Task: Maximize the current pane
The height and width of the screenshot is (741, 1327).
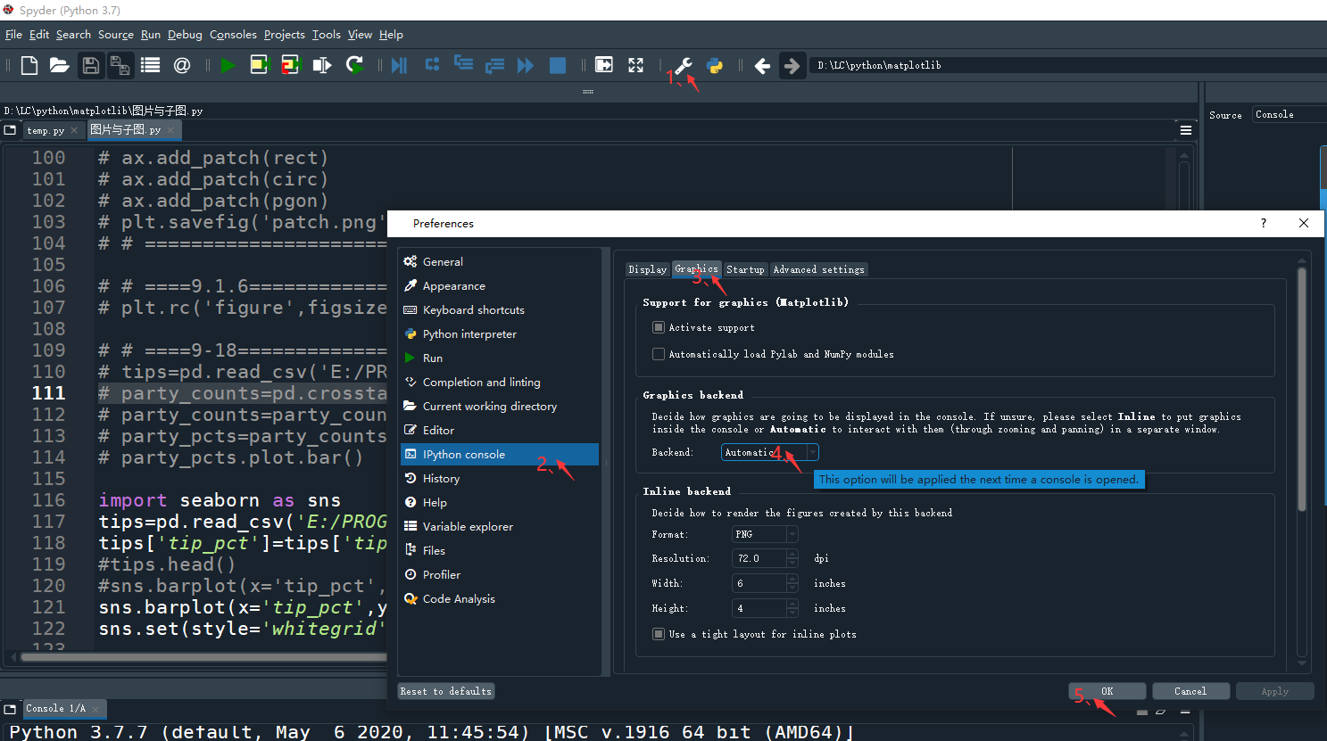Action: pos(604,65)
